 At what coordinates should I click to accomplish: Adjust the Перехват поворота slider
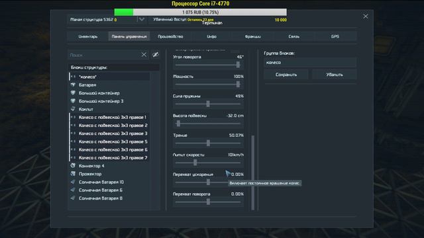click(x=208, y=202)
